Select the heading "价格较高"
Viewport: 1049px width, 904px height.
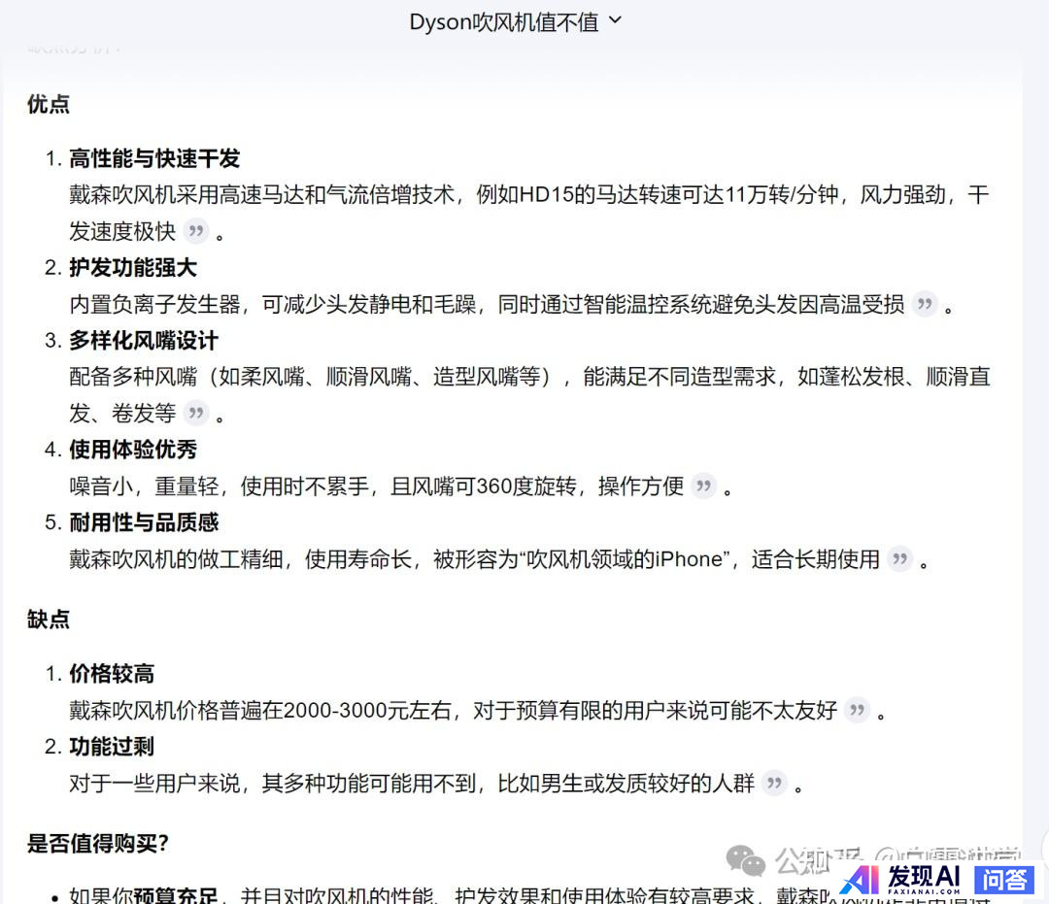point(112,673)
